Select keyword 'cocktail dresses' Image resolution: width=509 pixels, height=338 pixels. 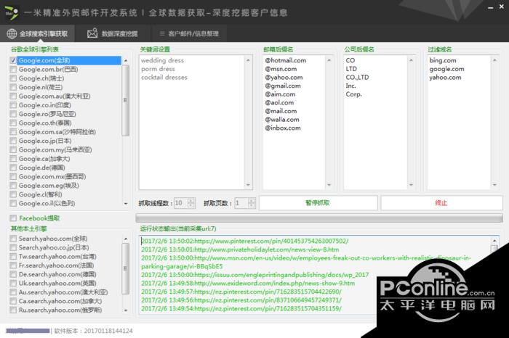click(x=164, y=78)
